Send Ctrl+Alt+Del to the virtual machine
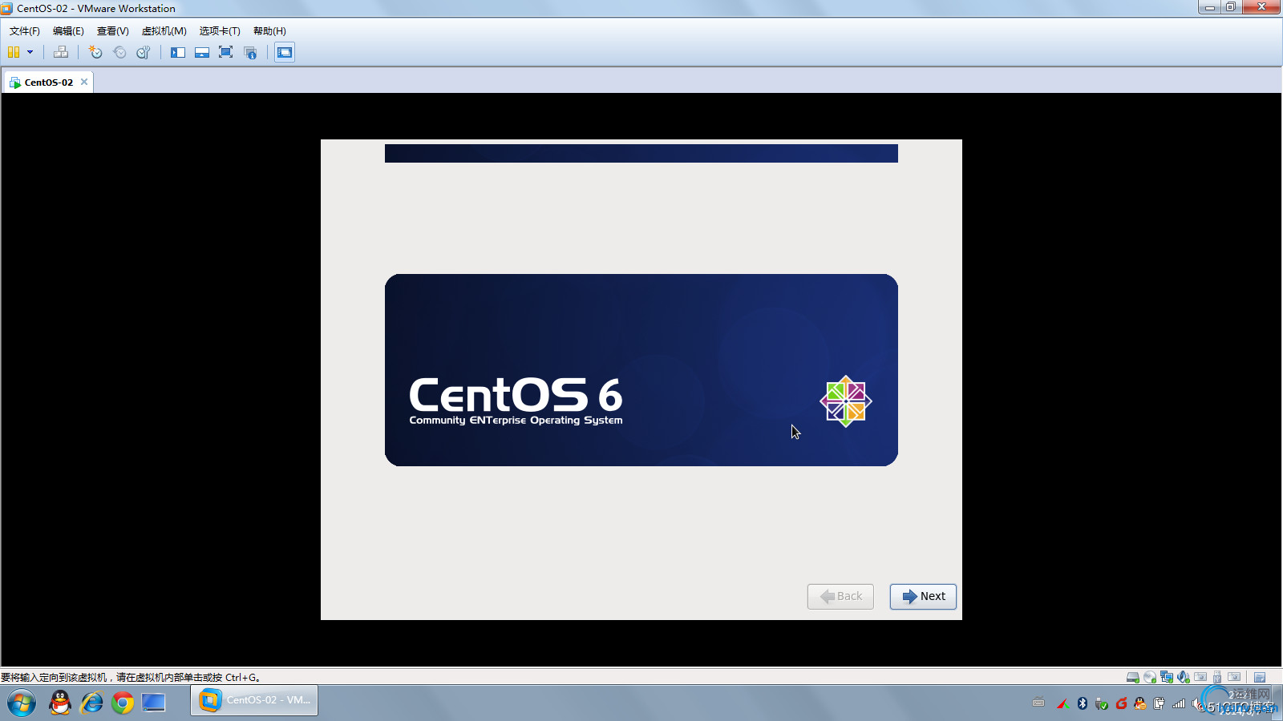The width and height of the screenshot is (1283, 721). (61, 52)
